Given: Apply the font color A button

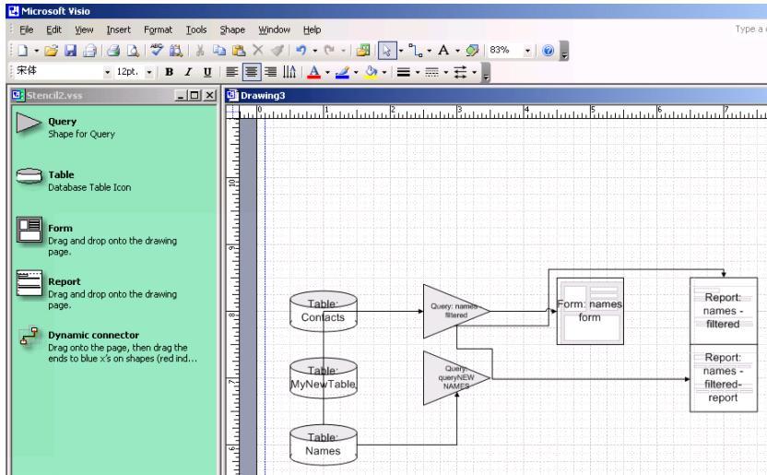Looking at the screenshot, I should pyautogui.click(x=314, y=72).
